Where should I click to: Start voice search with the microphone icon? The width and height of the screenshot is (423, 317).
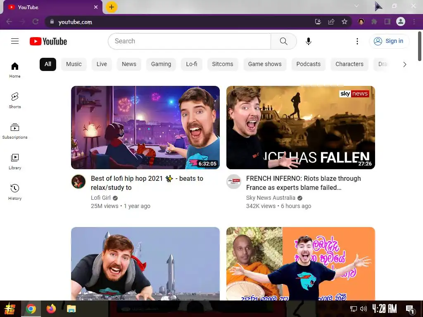tap(308, 41)
